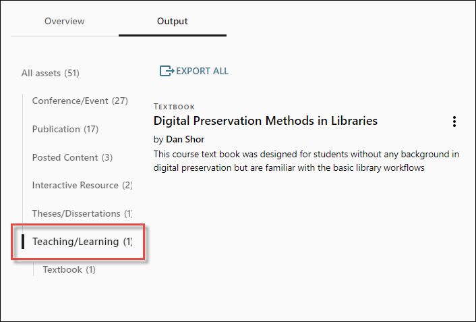Click the (27) count next to Conference/Event
476x322 pixels.
coord(120,101)
